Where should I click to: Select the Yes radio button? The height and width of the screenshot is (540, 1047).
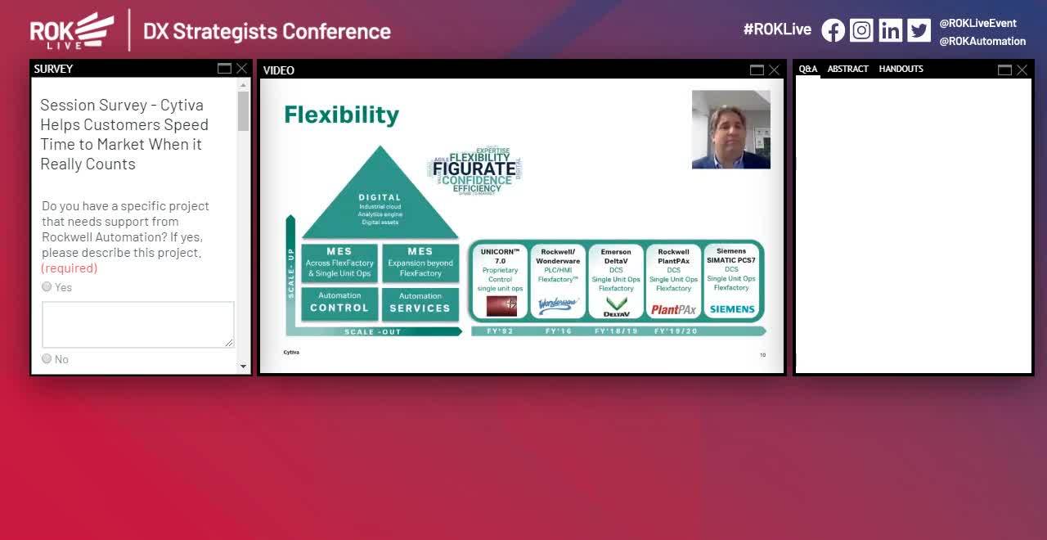(47, 286)
